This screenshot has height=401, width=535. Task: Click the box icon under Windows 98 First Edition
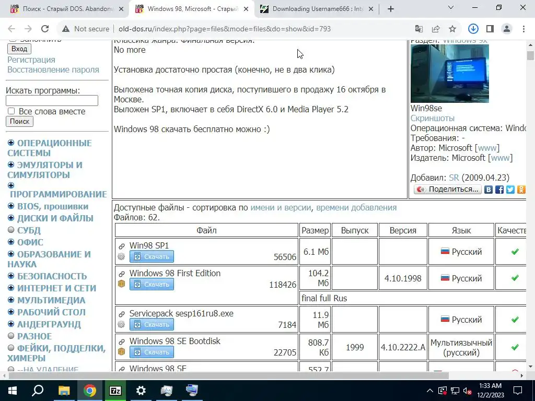pos(121,284)
